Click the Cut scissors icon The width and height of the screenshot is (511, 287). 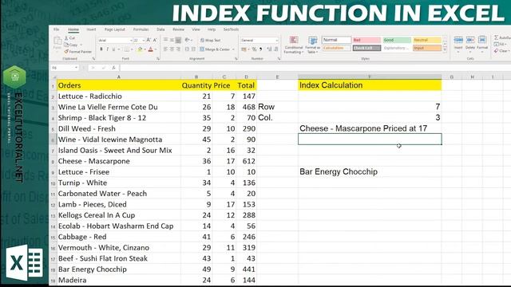click(66, 38)
